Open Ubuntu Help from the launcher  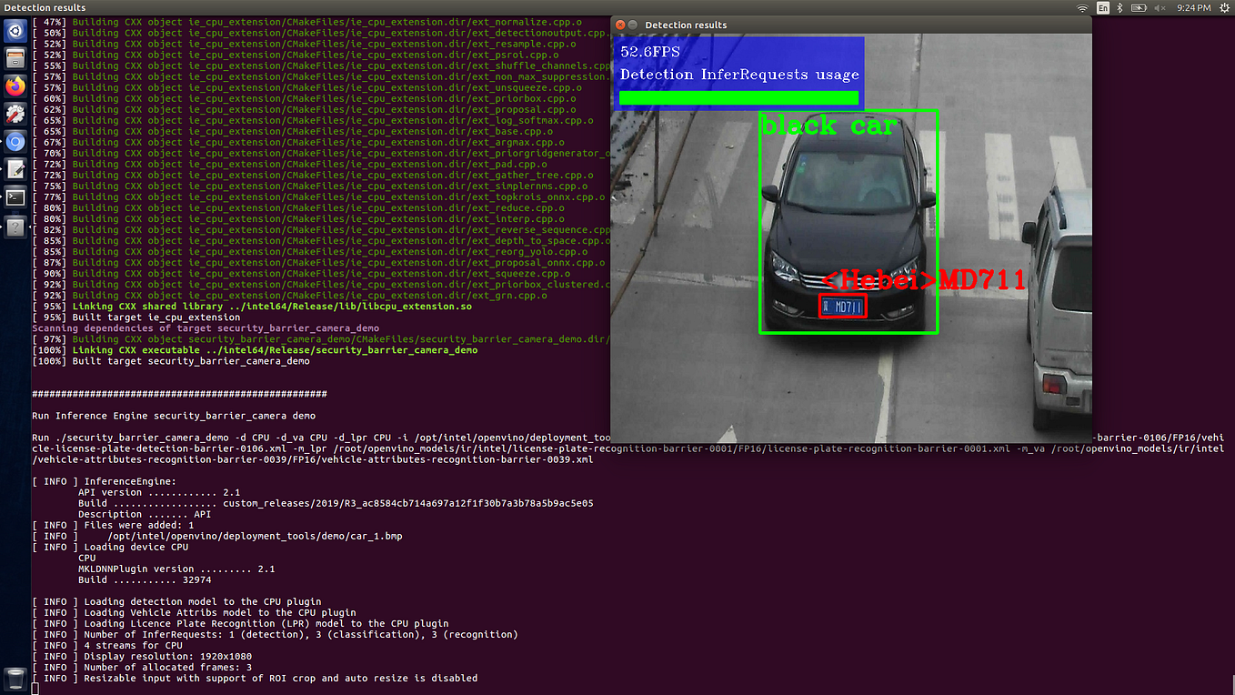(14, 225)
